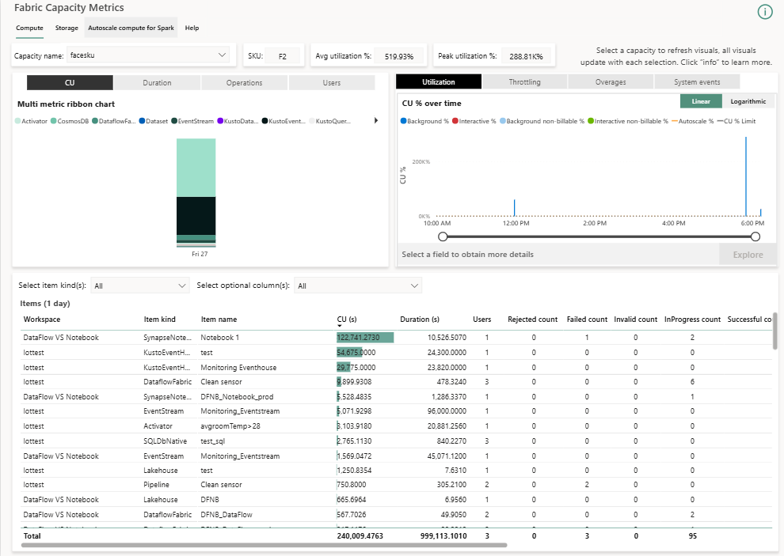Toggle EventStream legend item

click(x=192, y=121)
